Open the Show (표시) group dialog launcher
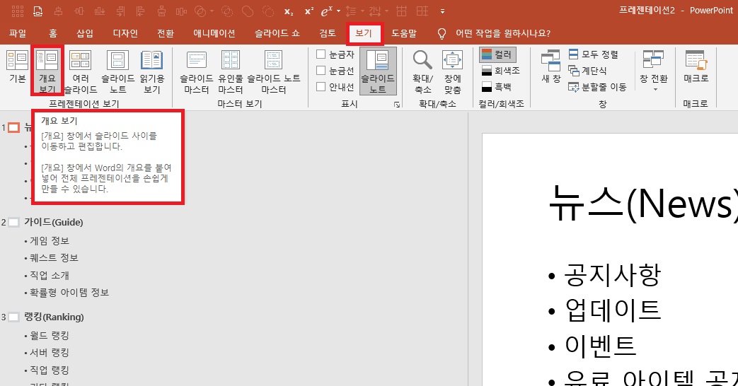Image resolution: width=738 pixels, height=386 pixels. 397,105
